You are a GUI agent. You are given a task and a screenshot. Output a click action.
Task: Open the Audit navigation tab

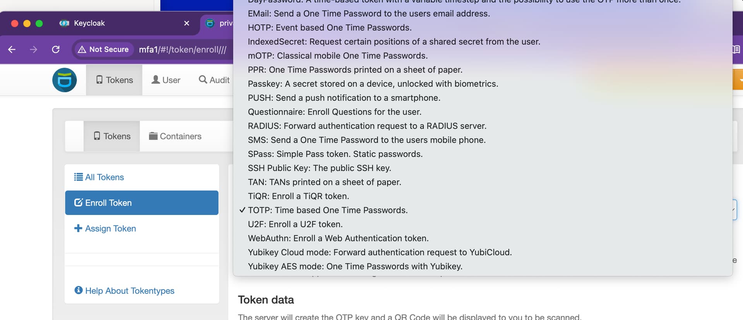214,80
